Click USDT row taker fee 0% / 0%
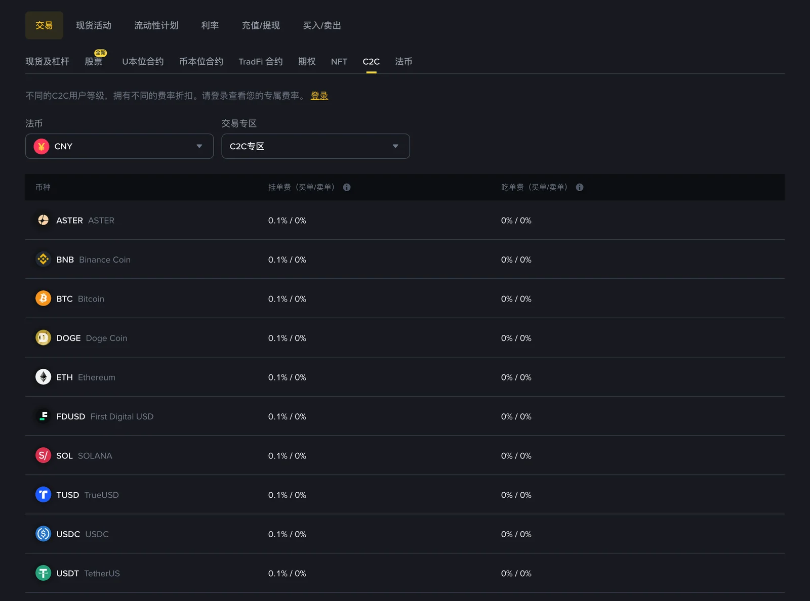810x601 pixels. 516,573
